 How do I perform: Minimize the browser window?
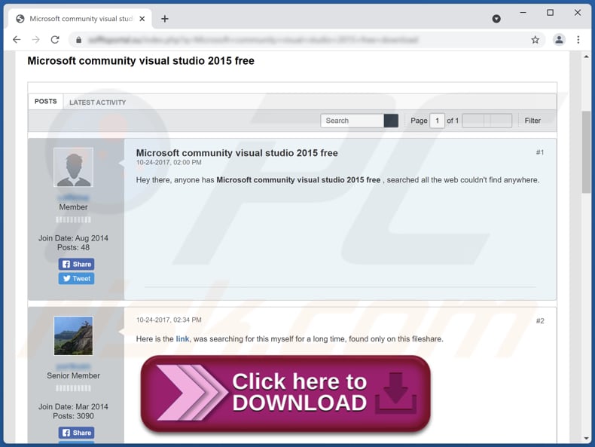[523, 13]
